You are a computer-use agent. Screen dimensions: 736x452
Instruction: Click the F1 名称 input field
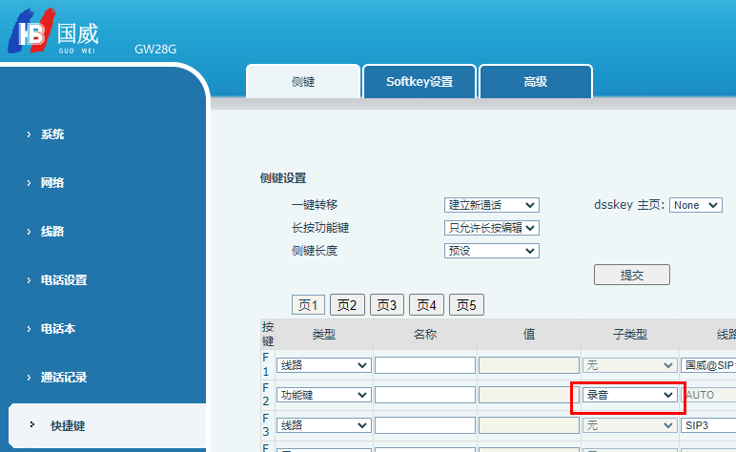(425, 365)
